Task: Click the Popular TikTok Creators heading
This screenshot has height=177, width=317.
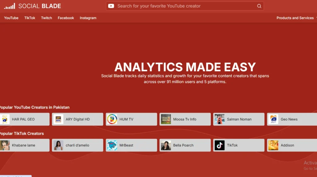Action: pos(22,134)
